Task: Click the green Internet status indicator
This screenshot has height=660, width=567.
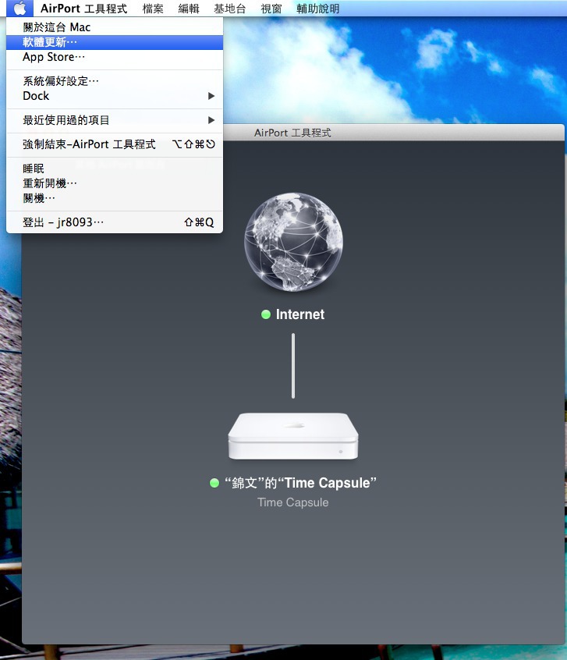Action: pos(266,314)
